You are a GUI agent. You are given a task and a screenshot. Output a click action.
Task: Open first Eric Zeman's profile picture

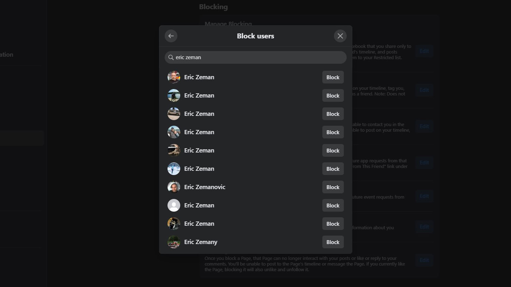pyautogui.click(x=174, y=77)
